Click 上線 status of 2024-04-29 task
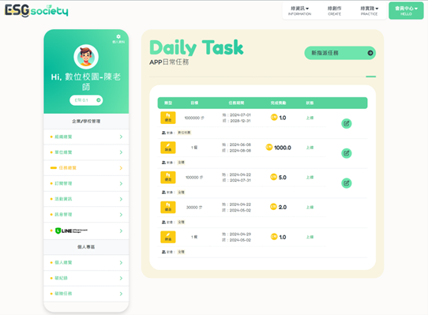Viewport: 428px width, 315px height. (310, 237)
